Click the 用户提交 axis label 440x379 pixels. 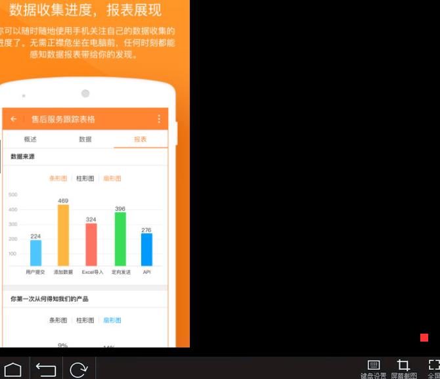35,272
